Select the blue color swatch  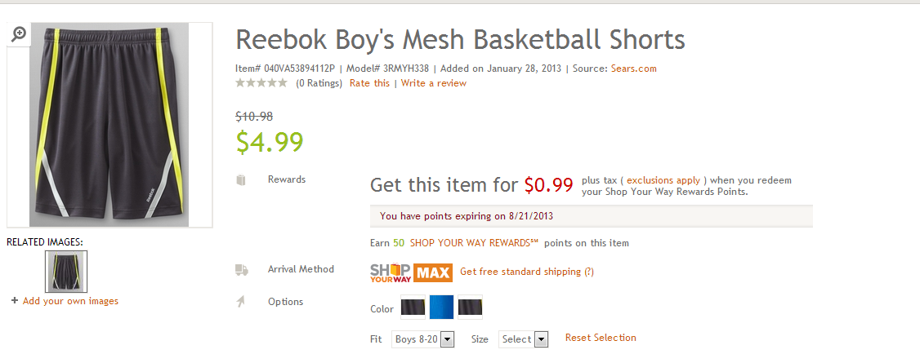[x=441, y=308]
